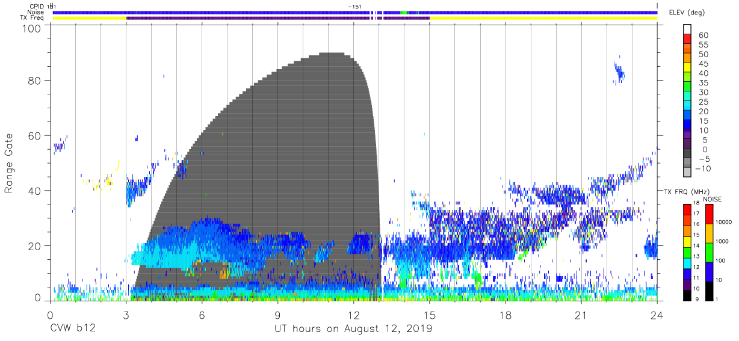Click y-axis range gate tick '40'

34,191
